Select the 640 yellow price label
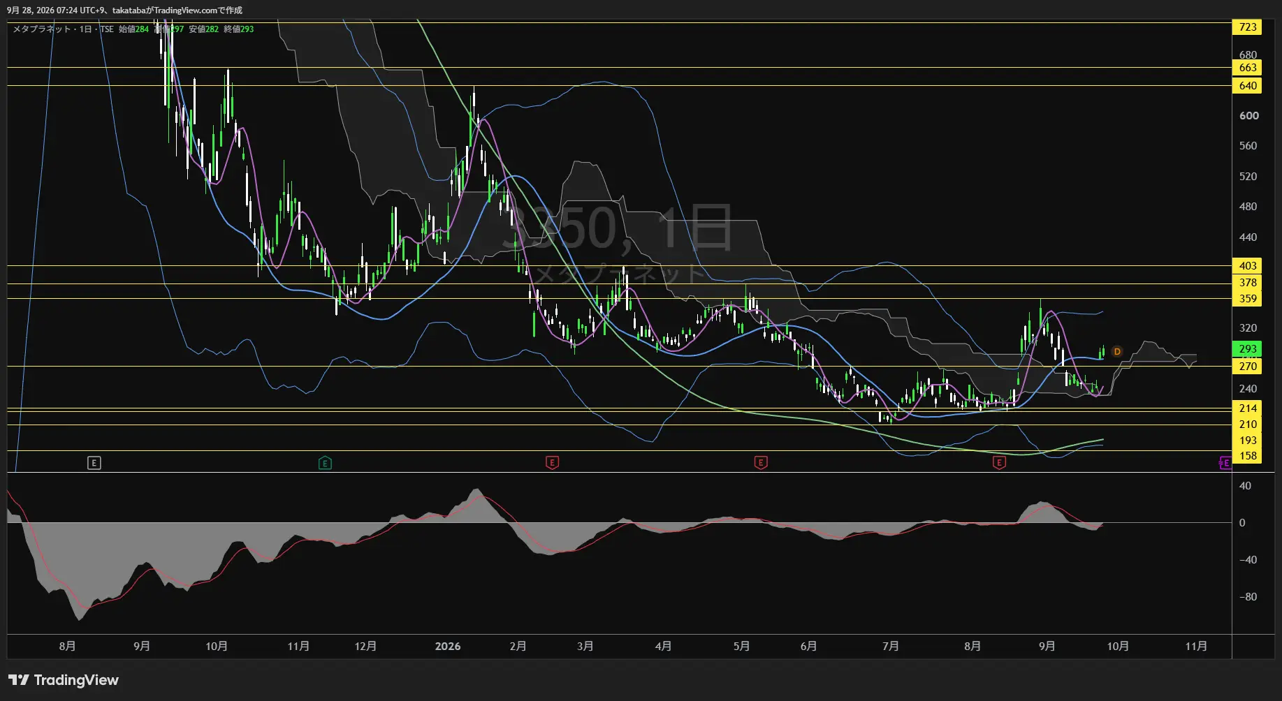Screen dimensions: 1282x701 coord(1248,85)
